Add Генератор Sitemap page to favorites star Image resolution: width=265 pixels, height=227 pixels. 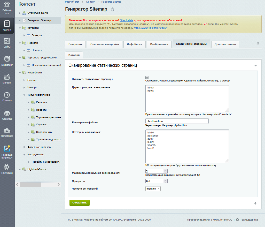[x=113, y=9]
